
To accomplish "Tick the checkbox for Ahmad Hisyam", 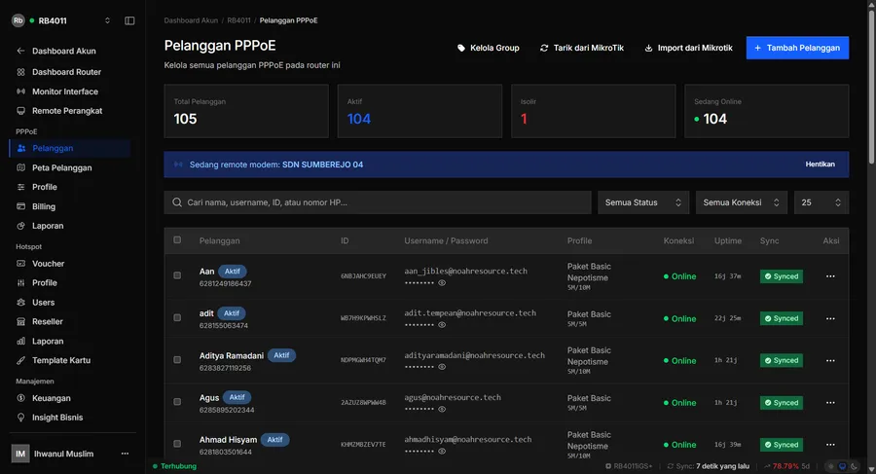I will [177, 444].
